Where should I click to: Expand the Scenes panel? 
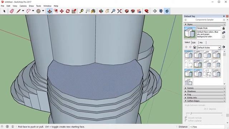(204, 88)
